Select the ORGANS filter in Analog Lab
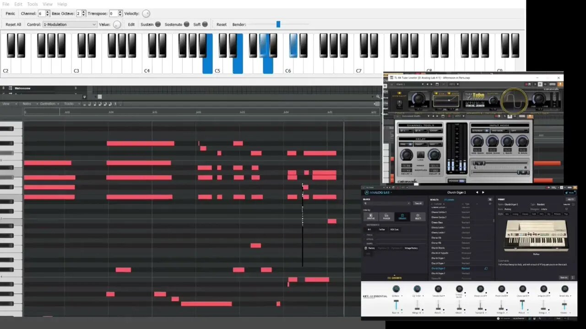 point(402,217)
